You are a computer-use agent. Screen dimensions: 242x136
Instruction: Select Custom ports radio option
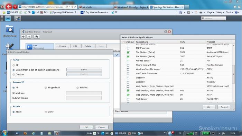(x=13, y=75)
